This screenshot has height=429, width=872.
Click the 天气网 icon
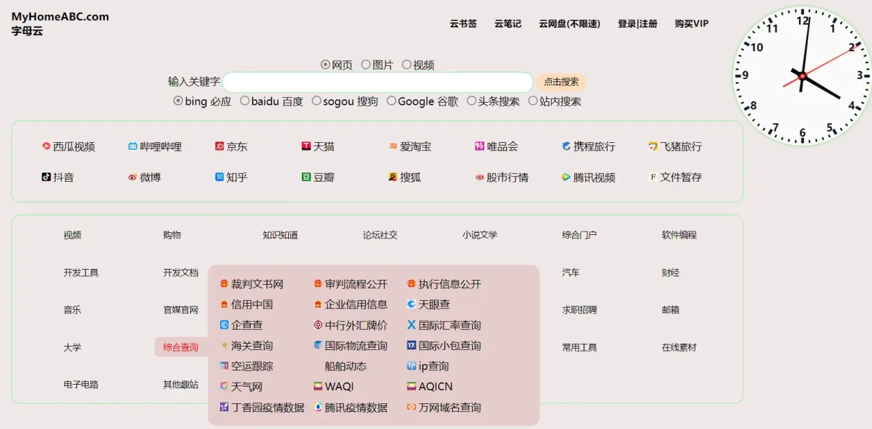224,387
